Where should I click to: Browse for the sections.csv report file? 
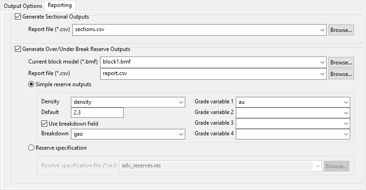(341, 30)
